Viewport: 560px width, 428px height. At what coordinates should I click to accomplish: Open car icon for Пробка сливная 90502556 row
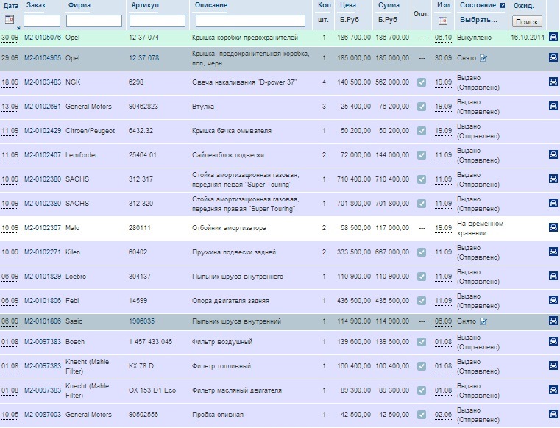click(x=553, y=415)
